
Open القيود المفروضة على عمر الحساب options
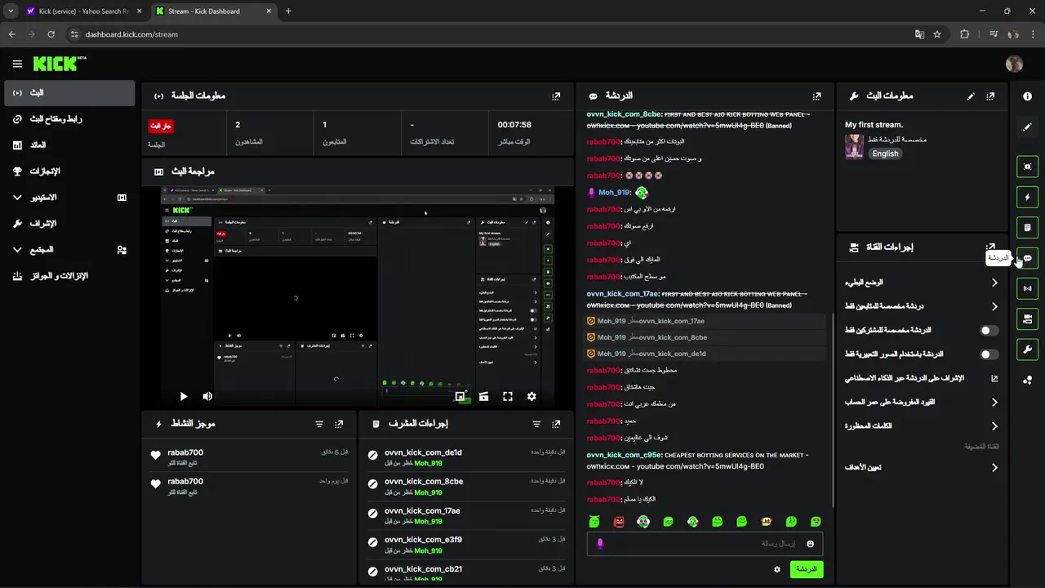click(x=922, y=402)
